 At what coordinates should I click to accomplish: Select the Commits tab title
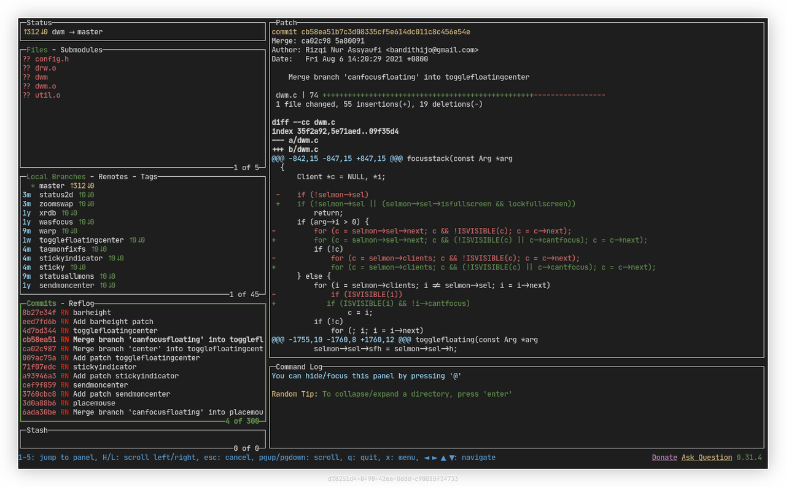coord(42,303)
